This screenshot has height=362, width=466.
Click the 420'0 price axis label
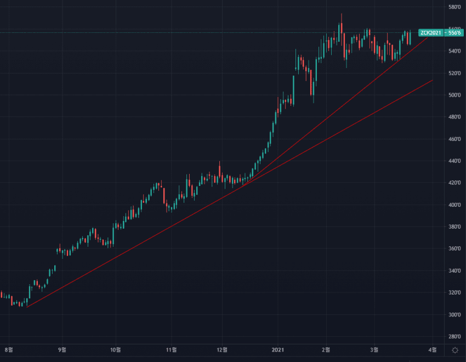[454, 183]
